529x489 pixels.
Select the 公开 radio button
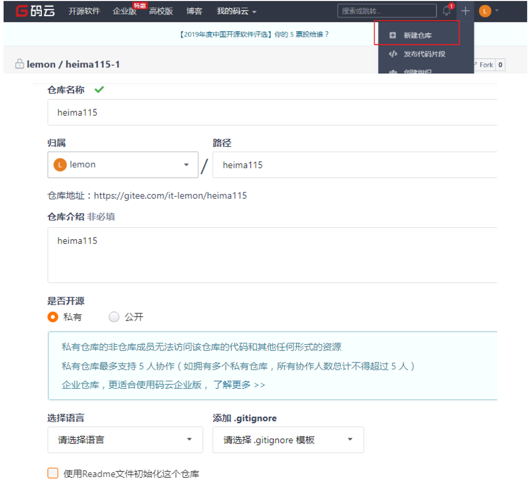pyautogui.click(x=114, y=317)
